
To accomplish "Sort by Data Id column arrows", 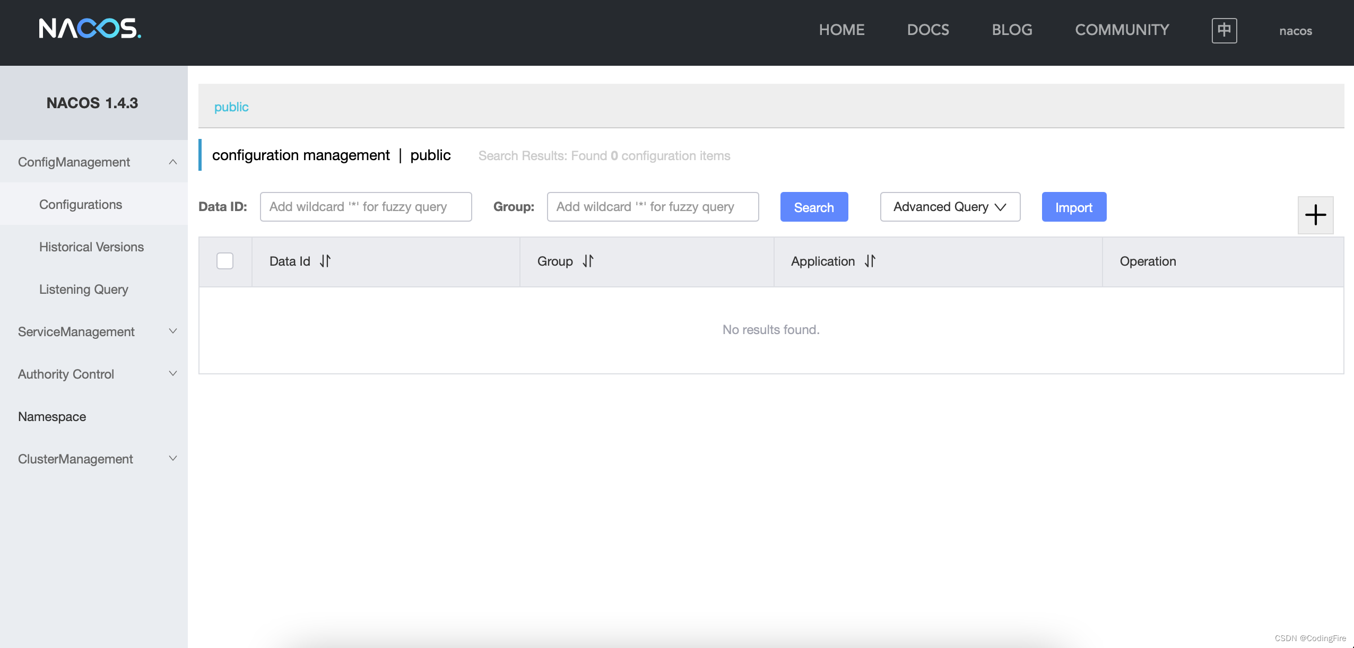I will pos(325,261).
